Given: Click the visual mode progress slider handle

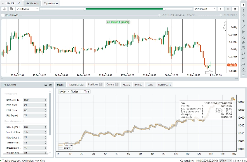Looking at the screenshot, I should point(159,15).
